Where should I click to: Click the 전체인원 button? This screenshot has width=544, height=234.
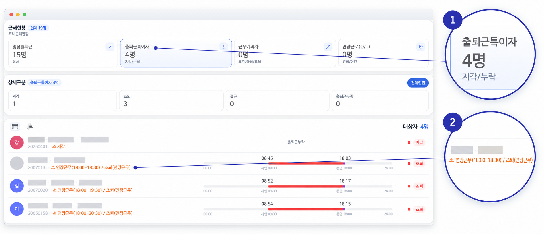[418, 83]
